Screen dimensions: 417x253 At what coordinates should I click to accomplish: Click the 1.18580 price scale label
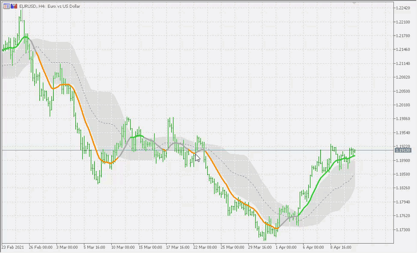[402, 174]
